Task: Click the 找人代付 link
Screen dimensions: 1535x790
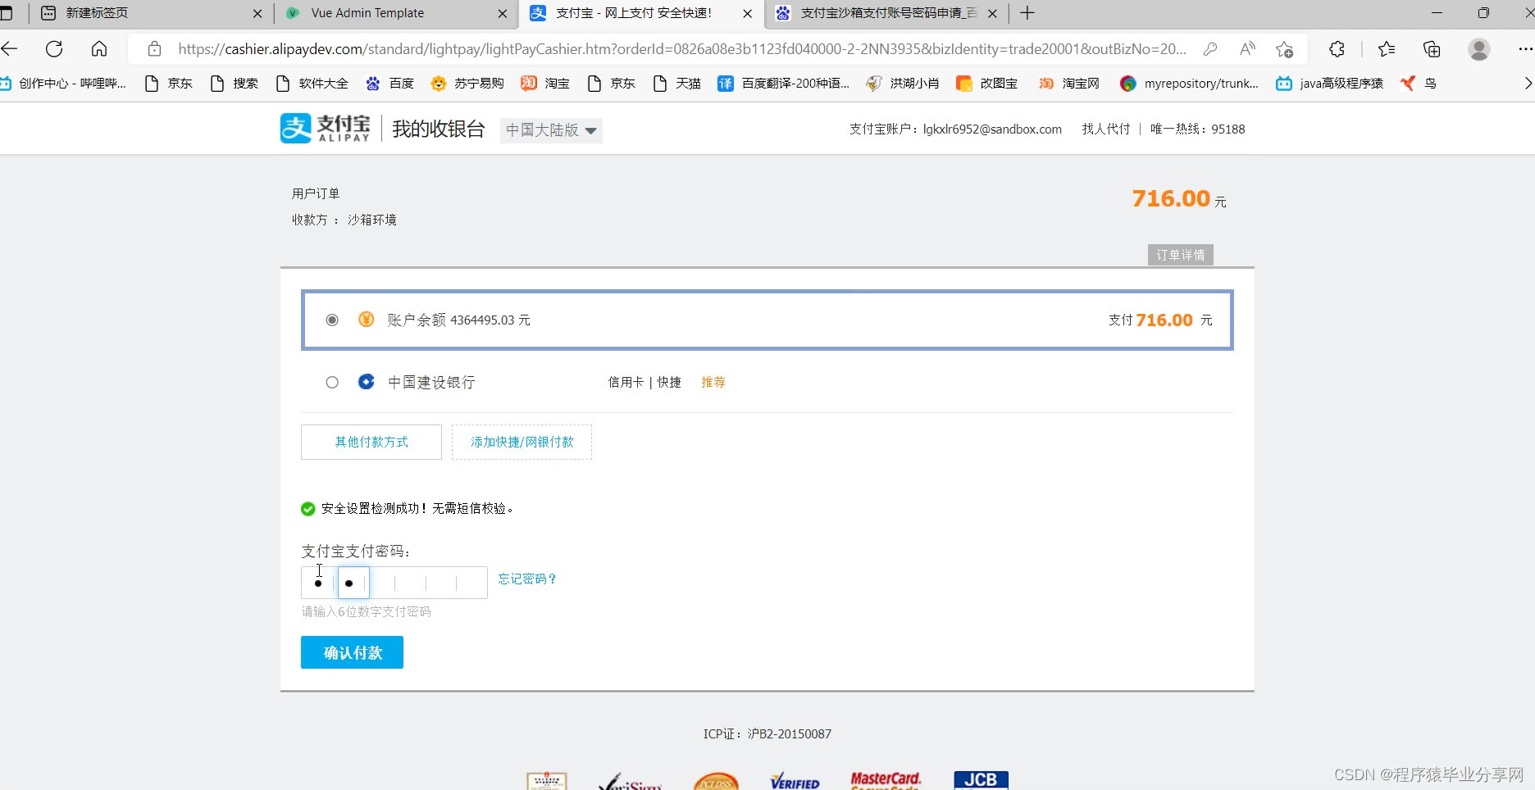Action: point(1105,129)
